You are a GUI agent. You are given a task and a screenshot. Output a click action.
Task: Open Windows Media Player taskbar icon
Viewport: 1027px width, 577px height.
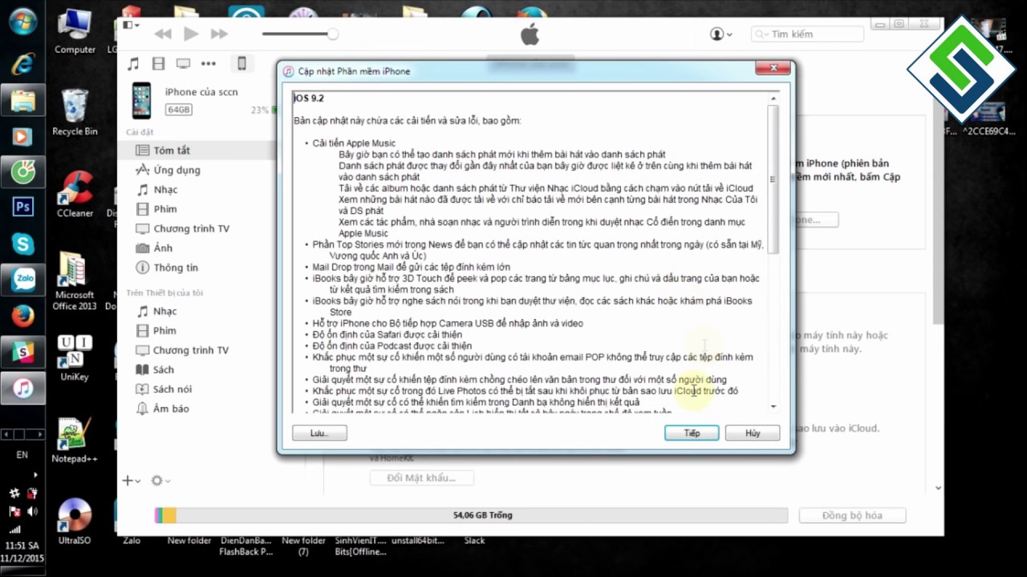(x=22, y=136)
